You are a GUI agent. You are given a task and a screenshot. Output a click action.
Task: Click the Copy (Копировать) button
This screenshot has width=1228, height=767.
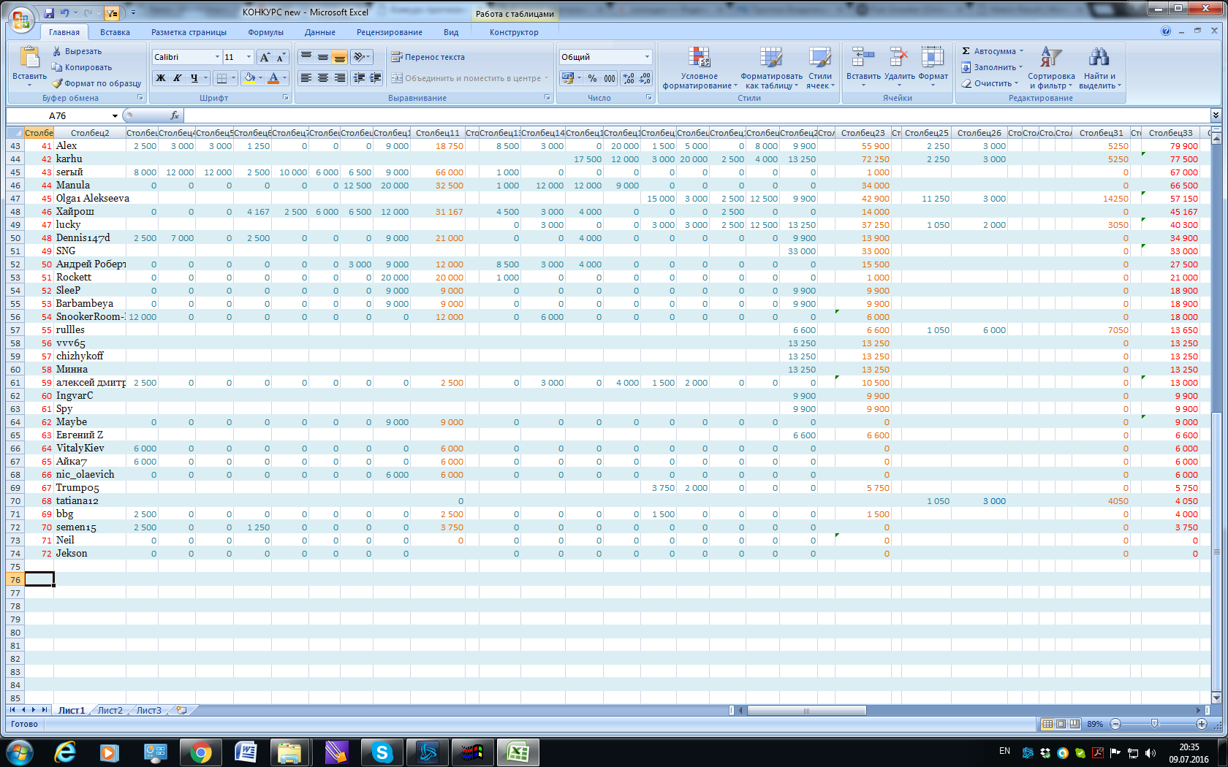click(82, 67)
